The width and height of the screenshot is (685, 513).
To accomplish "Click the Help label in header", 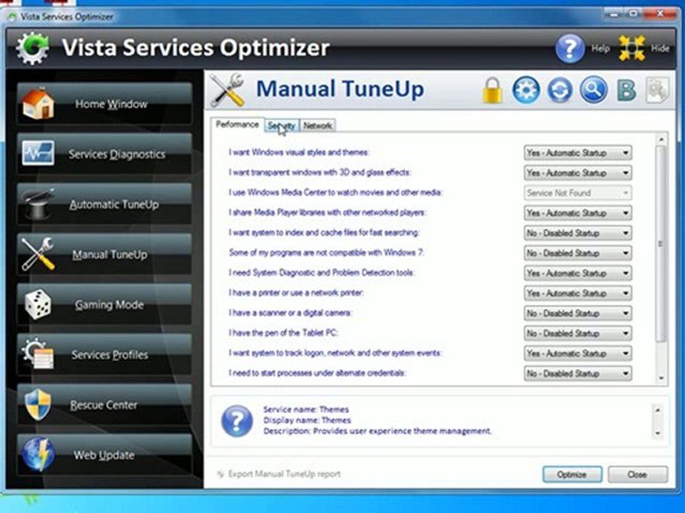I will (601, 48).
